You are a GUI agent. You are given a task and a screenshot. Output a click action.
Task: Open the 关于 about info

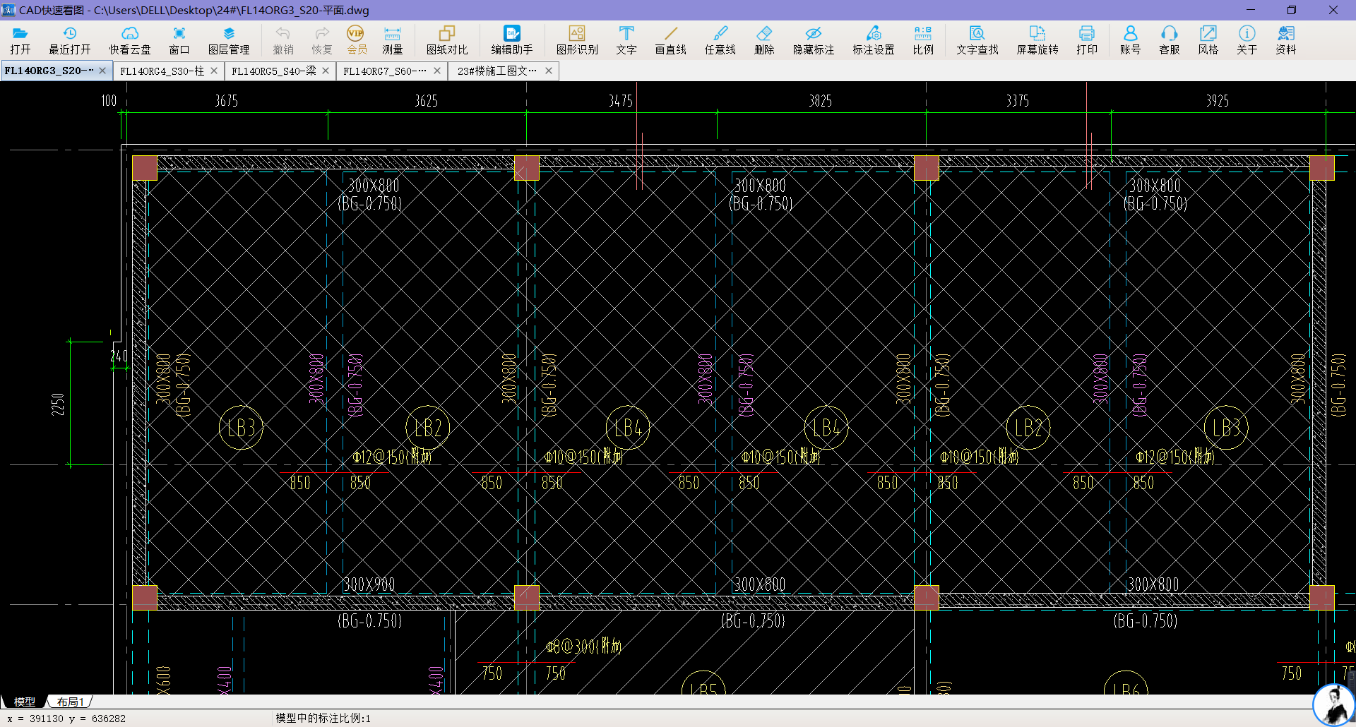(x=1247, y=40)
